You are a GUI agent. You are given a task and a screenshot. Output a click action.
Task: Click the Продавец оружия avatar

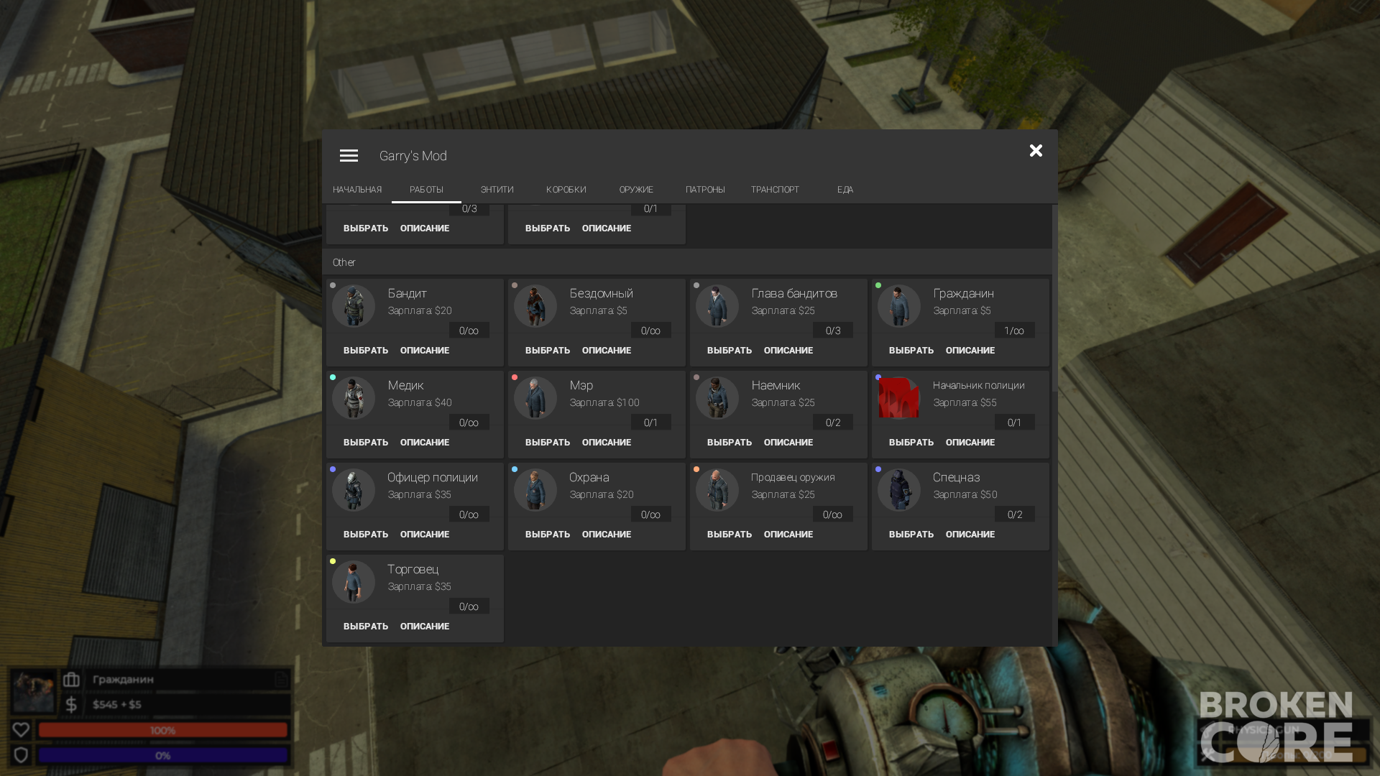[x=717, y=490]
